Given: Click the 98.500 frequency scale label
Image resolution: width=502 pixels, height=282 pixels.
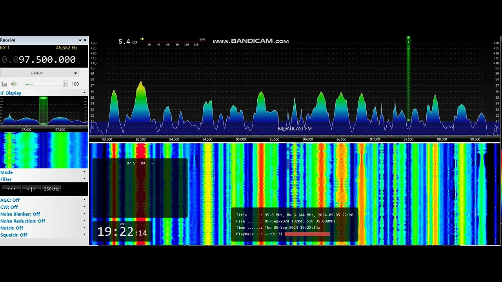Looking at the screenshot, I should pyautogui.click(x=475, y=139).
